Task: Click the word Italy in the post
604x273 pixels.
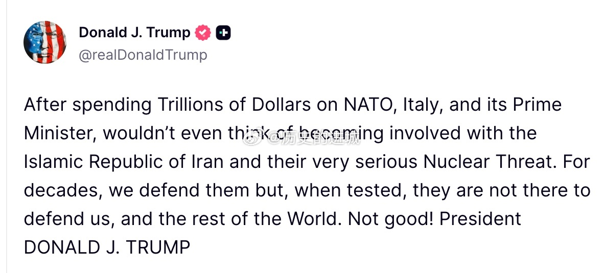Action: point(421,106)
